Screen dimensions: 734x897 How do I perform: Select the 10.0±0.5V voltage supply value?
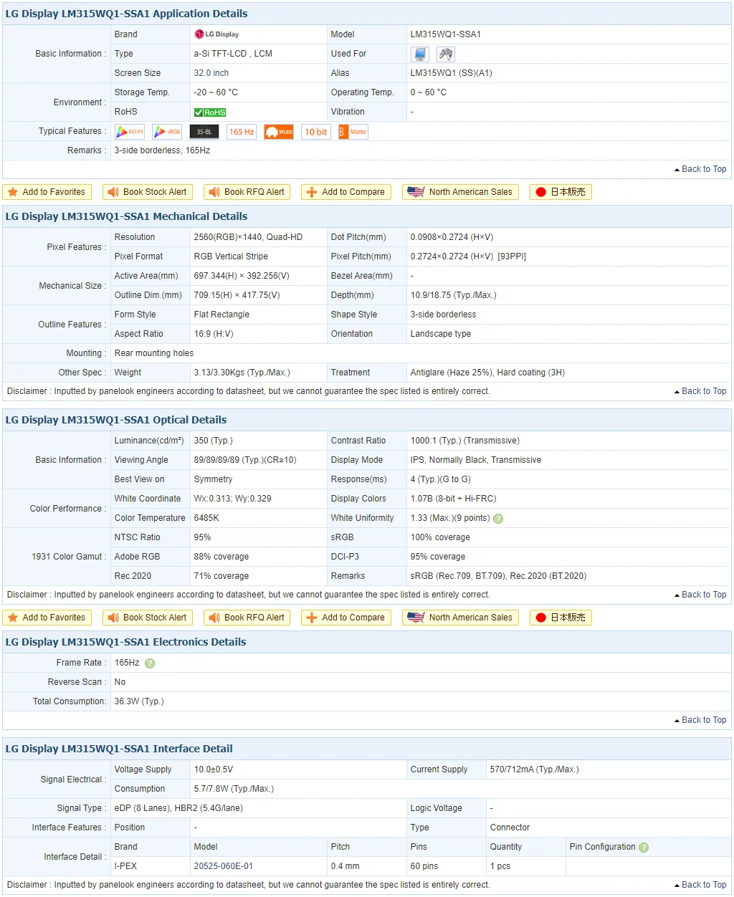pos(214,769)
